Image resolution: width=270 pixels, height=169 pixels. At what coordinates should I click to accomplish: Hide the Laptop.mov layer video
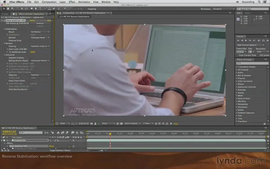pos(73,140)
